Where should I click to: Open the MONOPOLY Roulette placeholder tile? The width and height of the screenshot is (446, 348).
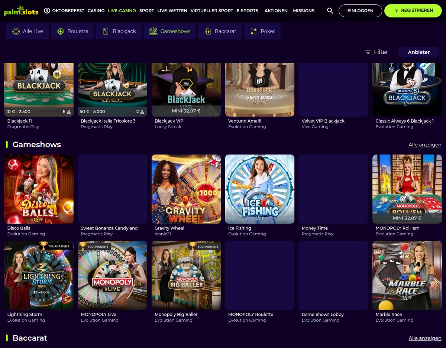(260, 275)
